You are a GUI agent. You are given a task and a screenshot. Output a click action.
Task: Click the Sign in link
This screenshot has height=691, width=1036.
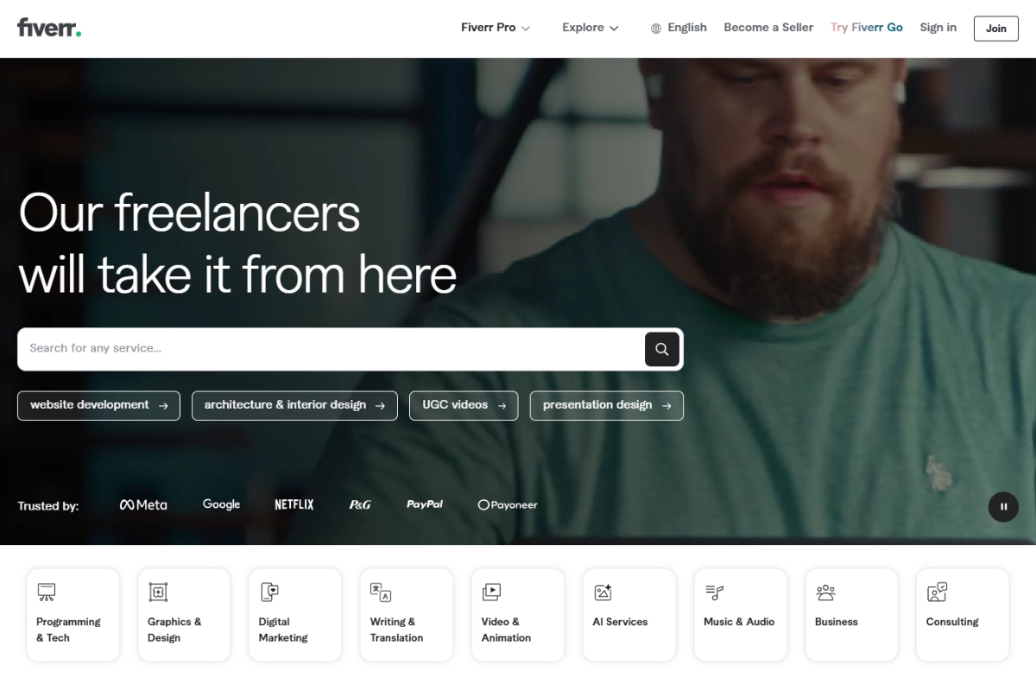pyautogui.click(x=938, y=28)
